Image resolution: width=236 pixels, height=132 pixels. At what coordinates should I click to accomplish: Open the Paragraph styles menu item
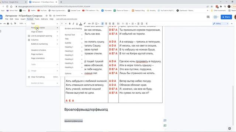coord(43,28)
